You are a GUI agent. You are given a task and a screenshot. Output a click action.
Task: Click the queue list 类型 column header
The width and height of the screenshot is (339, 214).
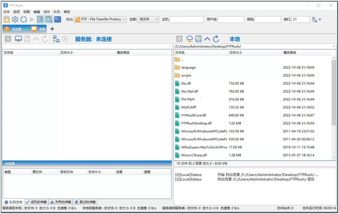point(17,172)
